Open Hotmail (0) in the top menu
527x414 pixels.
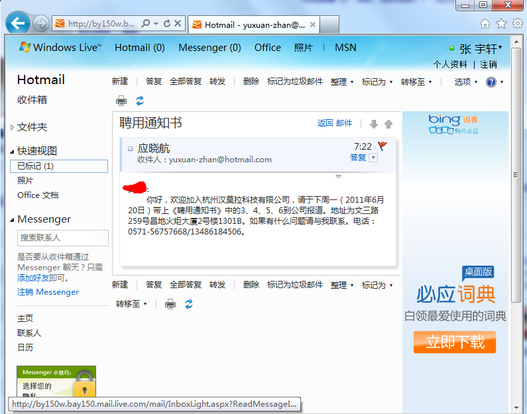pos(140,48)
